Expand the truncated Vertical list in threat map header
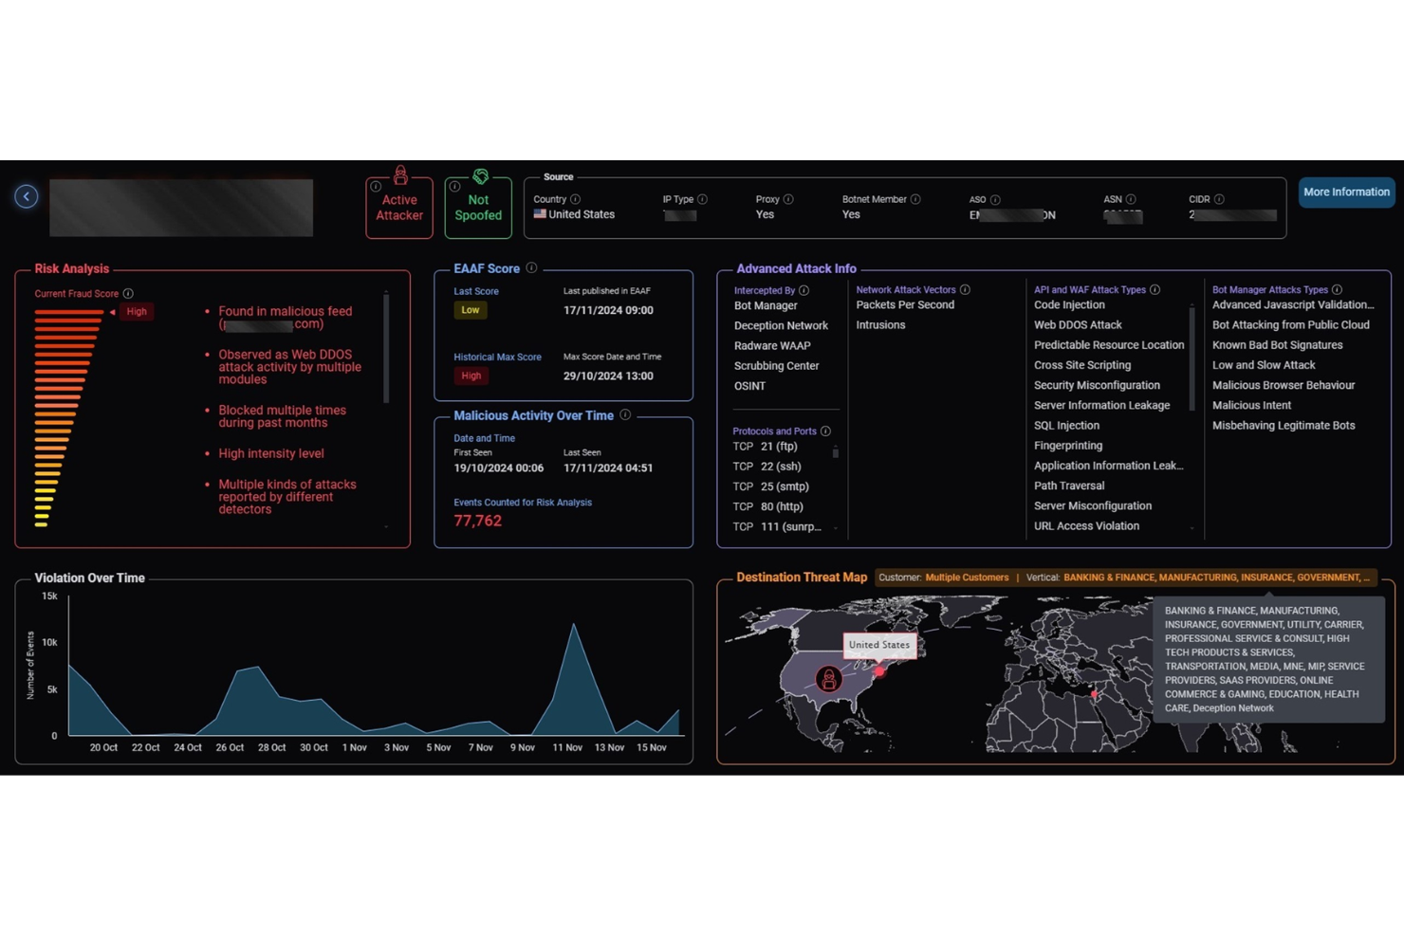 1366,578
